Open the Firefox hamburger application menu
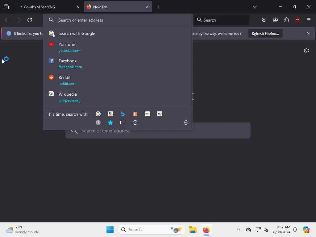 [x=308, y=20]
